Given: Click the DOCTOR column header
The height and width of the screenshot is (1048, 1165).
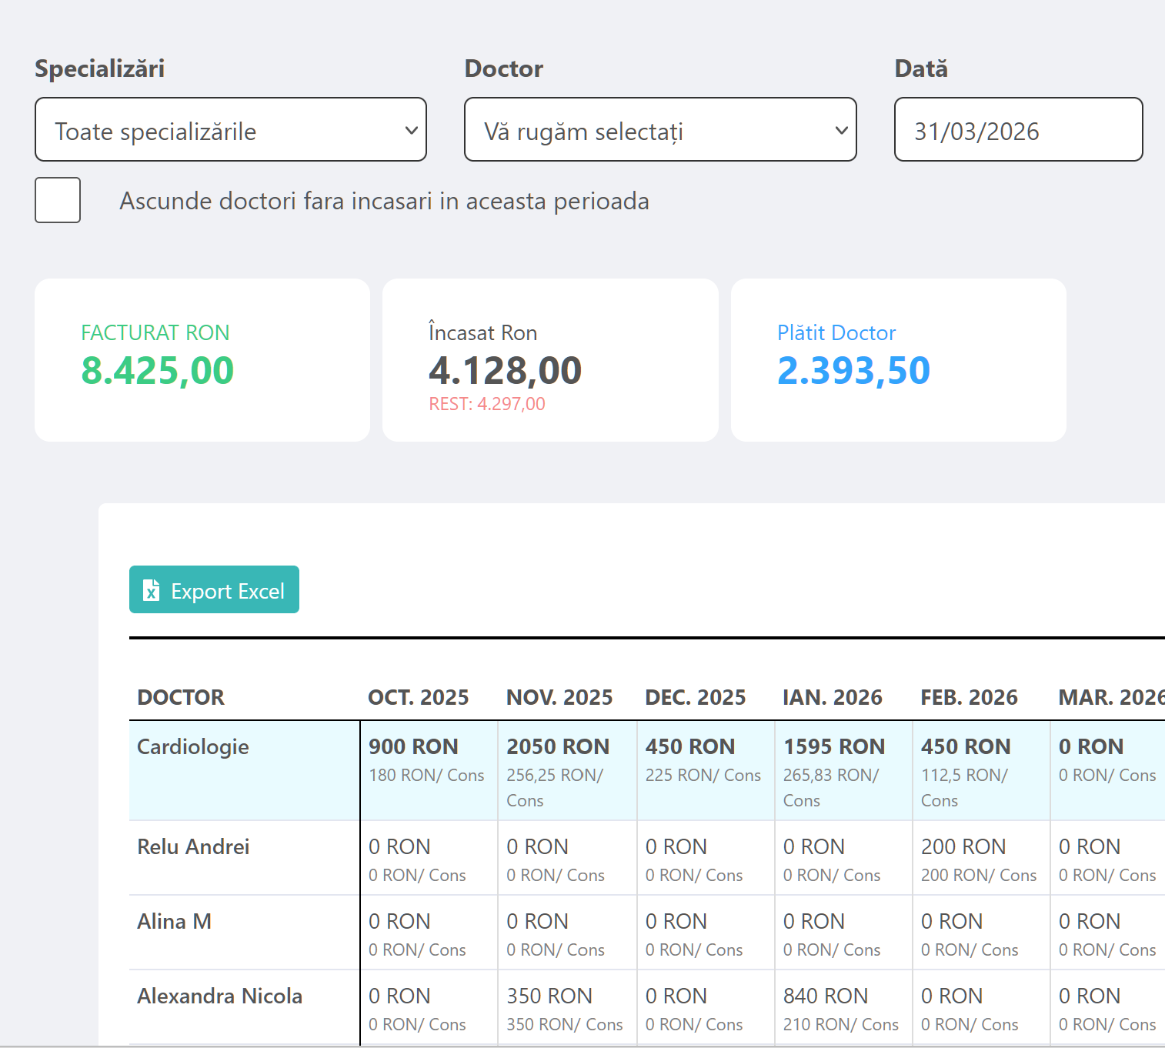Looking at the screenshot, I should tap(181, 697).
